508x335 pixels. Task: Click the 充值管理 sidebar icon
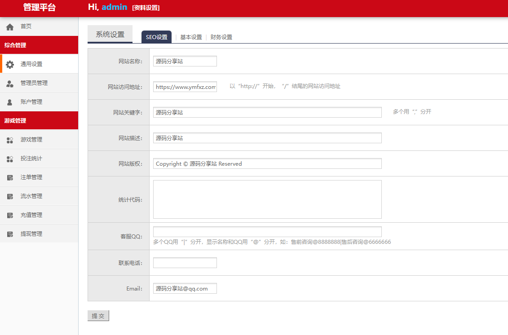[10, 216]
